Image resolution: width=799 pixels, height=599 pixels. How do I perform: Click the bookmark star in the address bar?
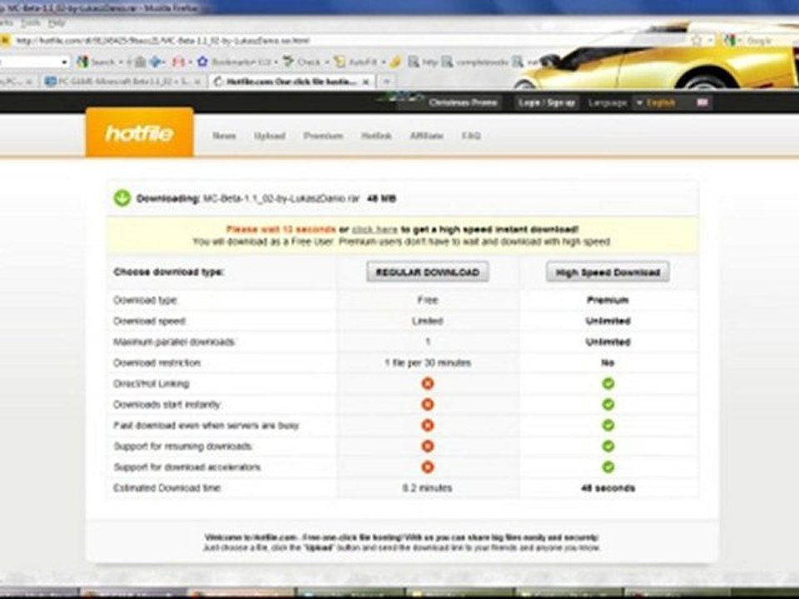pos(697,40)
